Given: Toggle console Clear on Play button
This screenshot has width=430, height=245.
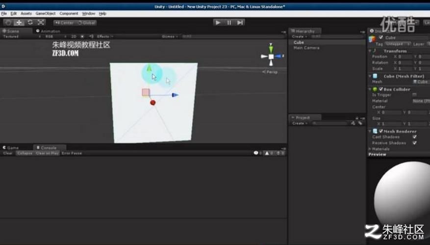Looking at the screenshot, I should (47, 153).
